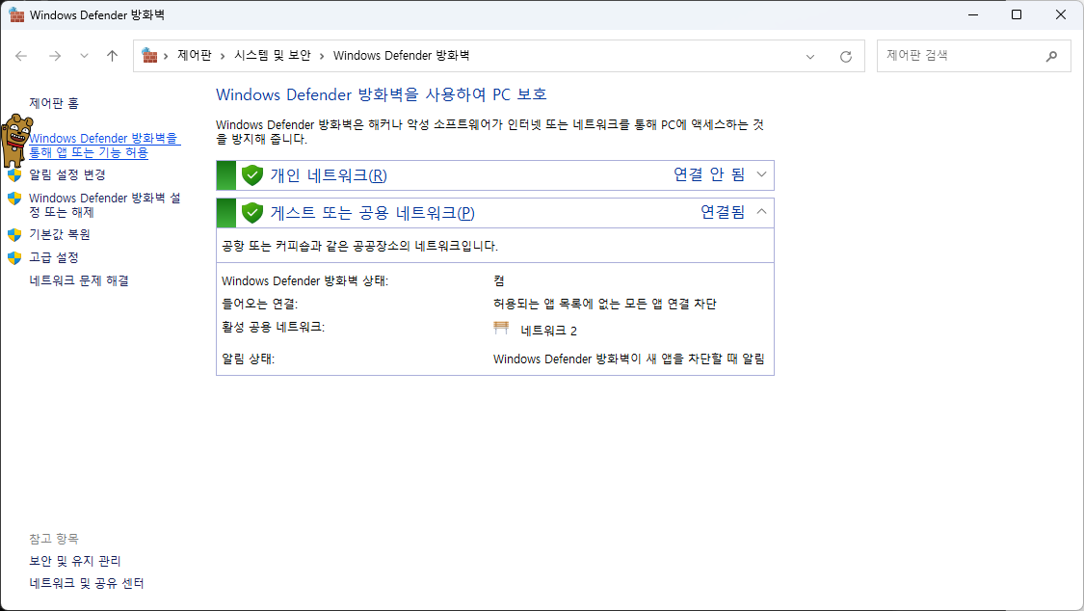The height and width of the screenshot is (611, 1084).
Task: Go back with the left arrow button
Action: pos(21,56)
